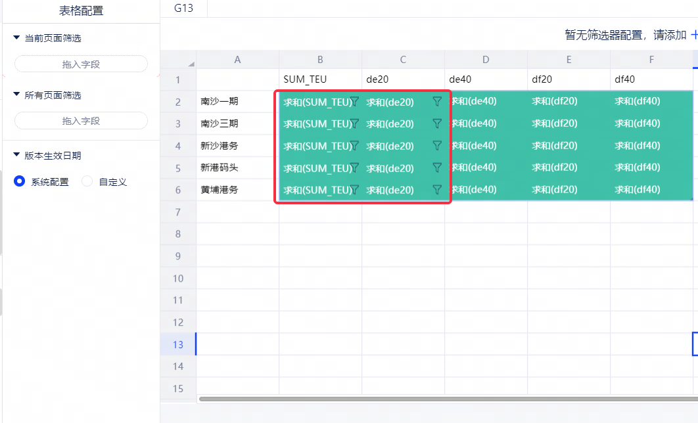Click the horizontal scrollbar below the grid

[447, 399]
